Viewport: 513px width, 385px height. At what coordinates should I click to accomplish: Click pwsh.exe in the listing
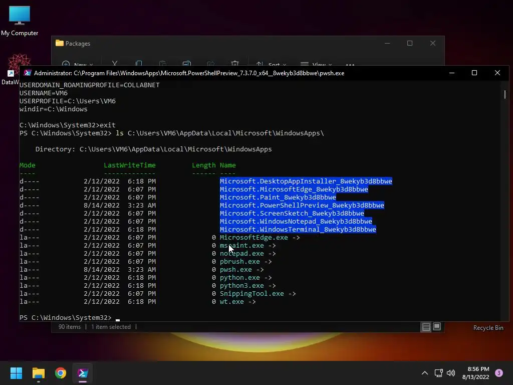pos(236,269)
